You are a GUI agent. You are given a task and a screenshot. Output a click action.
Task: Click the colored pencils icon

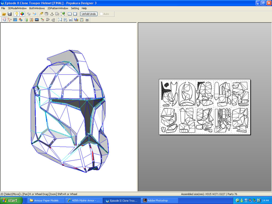click(21, 20)
